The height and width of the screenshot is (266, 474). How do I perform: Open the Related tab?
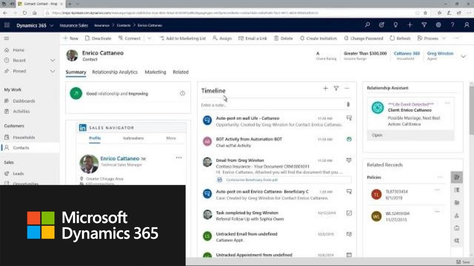[x=181, y=72]
